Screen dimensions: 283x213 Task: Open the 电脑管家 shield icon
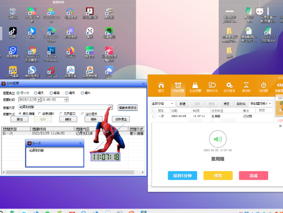(x=12, y=52)
